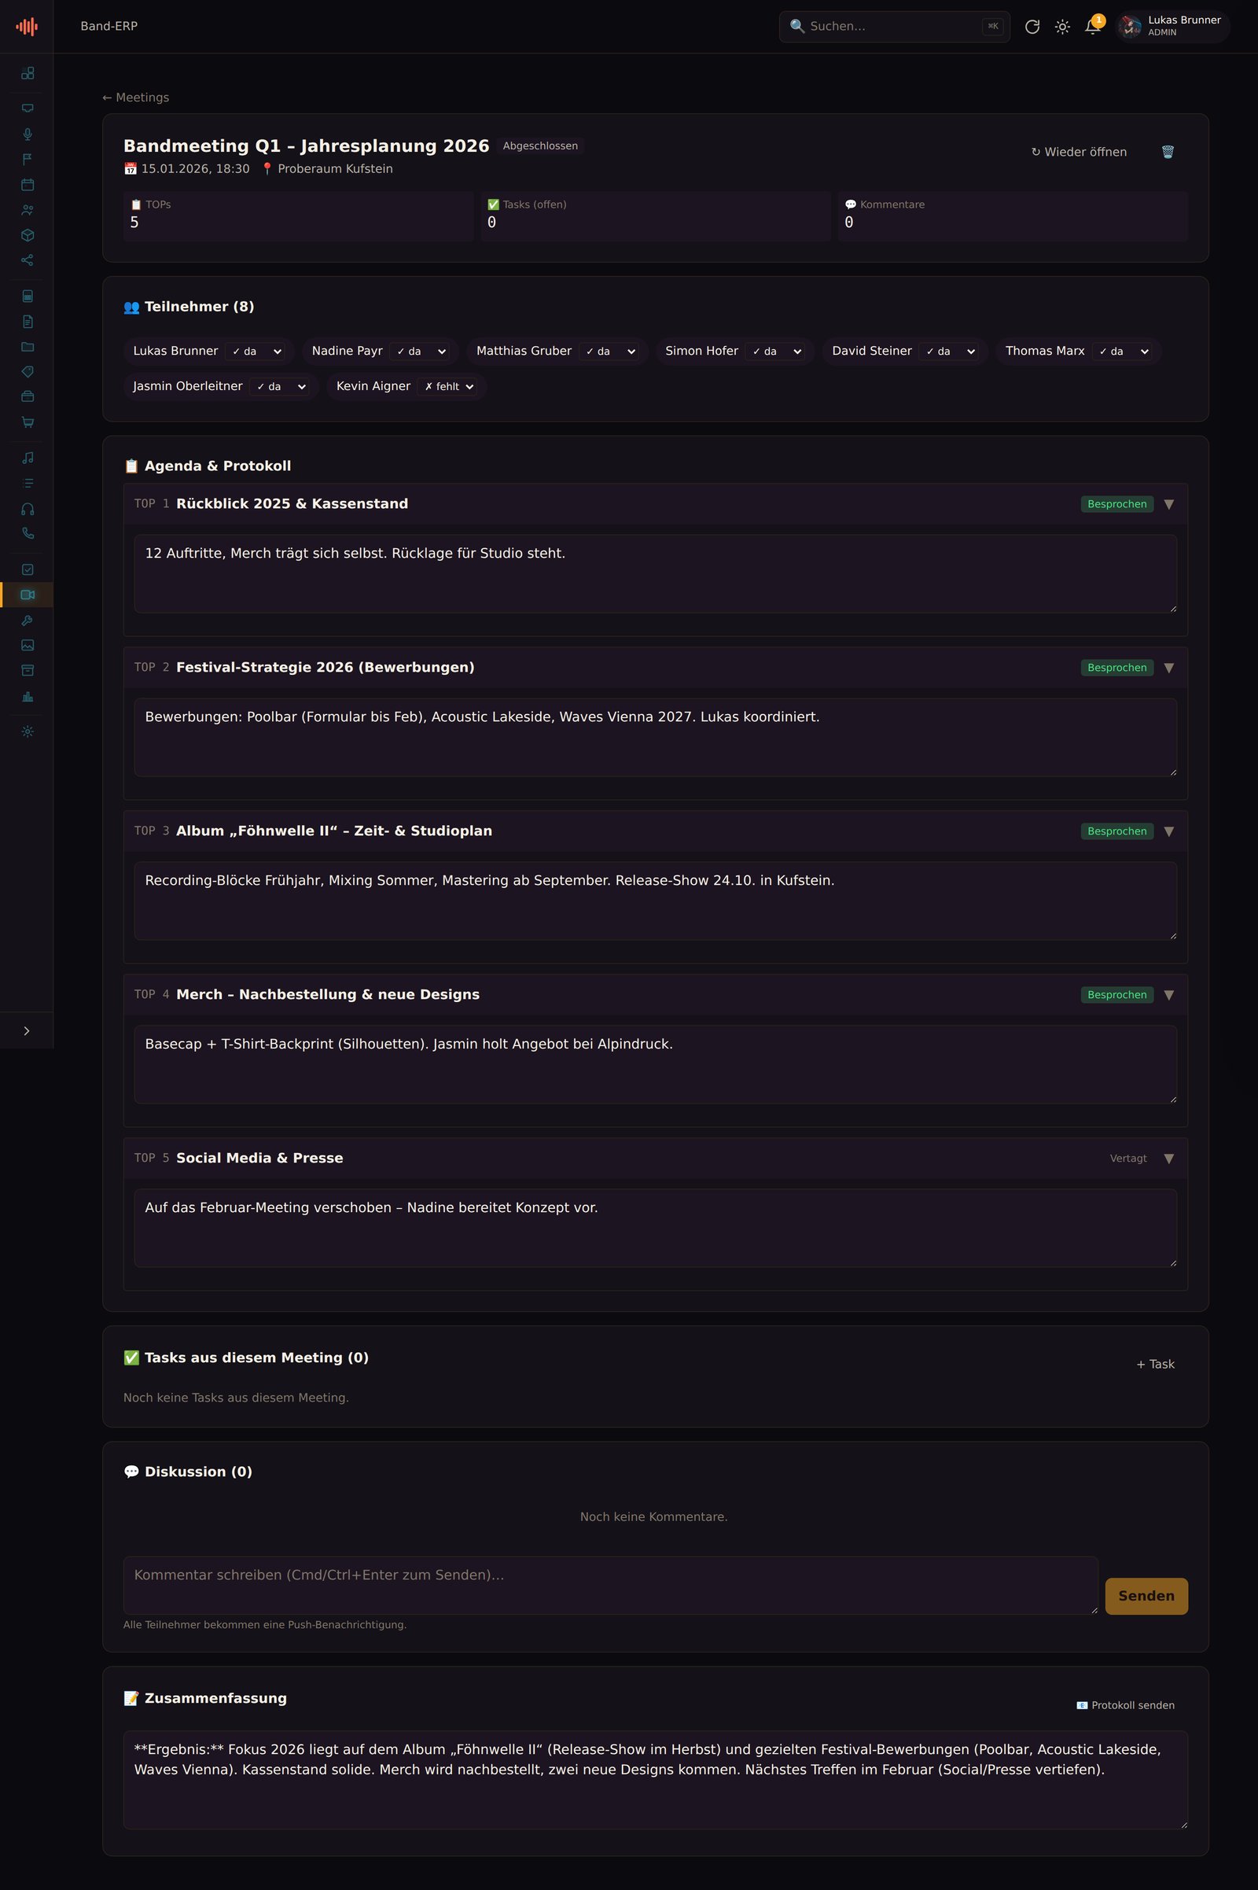This screenshot has height=1890, width=1258.
Task: Click Wieder öffnen button
Action: tap(1078, 152)
